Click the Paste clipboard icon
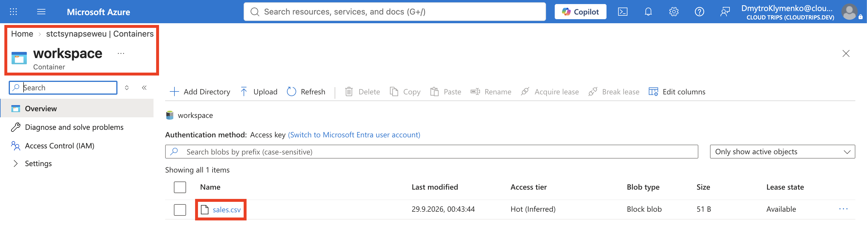867x248 pixels. [434, 92]
